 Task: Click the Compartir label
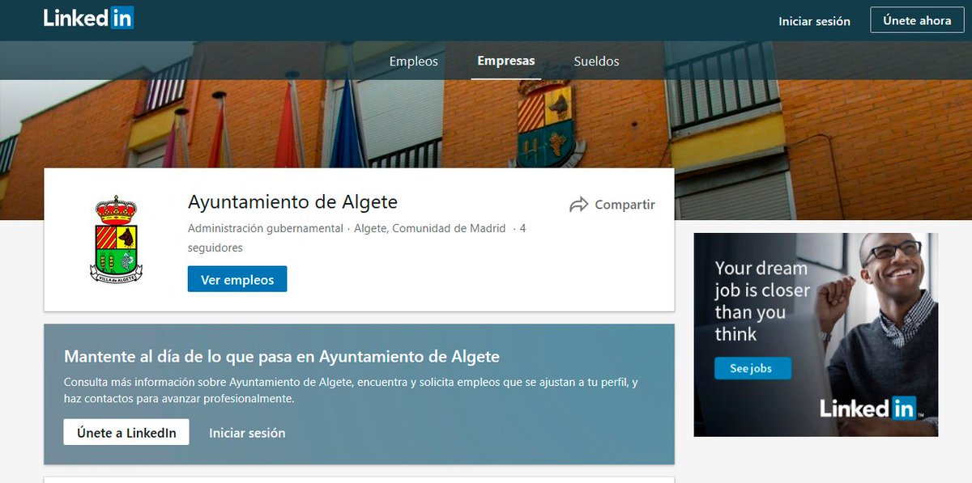(625, 205)
